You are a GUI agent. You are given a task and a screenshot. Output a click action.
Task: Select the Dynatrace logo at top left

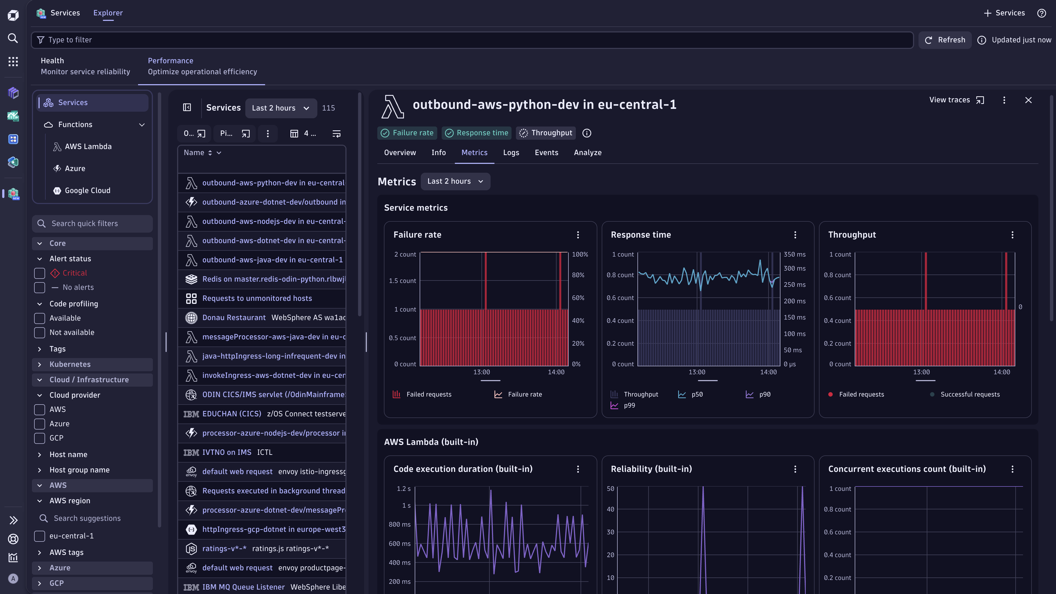tap(13, 15)
